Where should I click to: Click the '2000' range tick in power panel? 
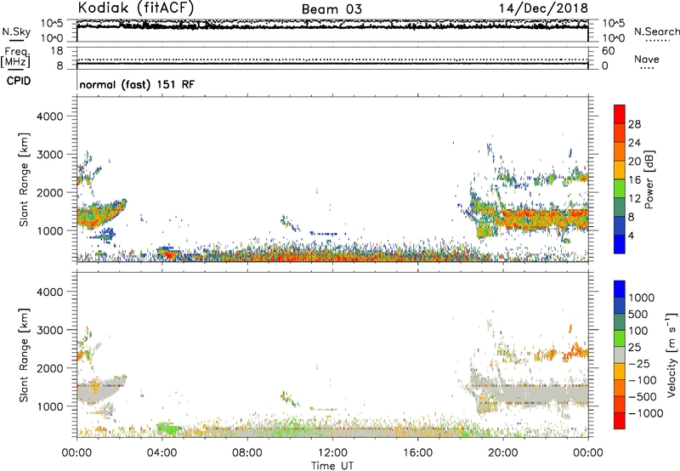coord(50,192)
